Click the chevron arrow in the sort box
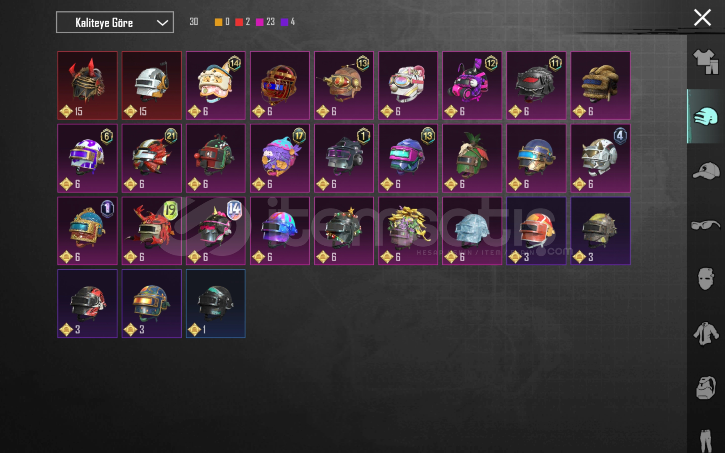Image resolution: width=725 pixels, height=453 pixels. (x=162, y=23)
